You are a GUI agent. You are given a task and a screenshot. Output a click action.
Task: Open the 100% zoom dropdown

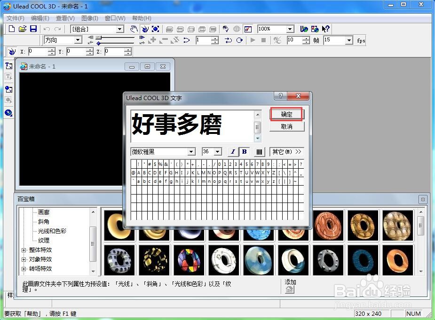(x=290, y=29)
